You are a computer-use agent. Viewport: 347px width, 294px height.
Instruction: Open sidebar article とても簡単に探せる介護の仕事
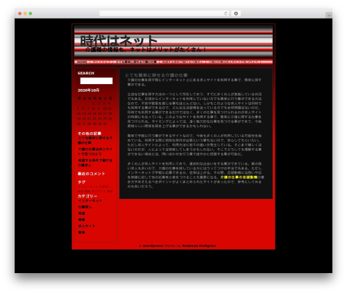click(x=95, y=140)
